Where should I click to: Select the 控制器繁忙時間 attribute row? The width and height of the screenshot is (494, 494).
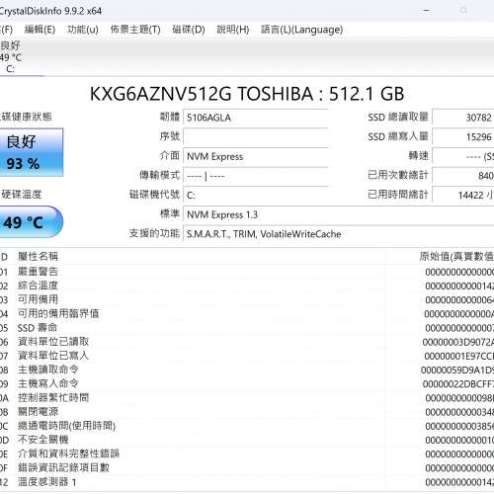click(247, 398)
